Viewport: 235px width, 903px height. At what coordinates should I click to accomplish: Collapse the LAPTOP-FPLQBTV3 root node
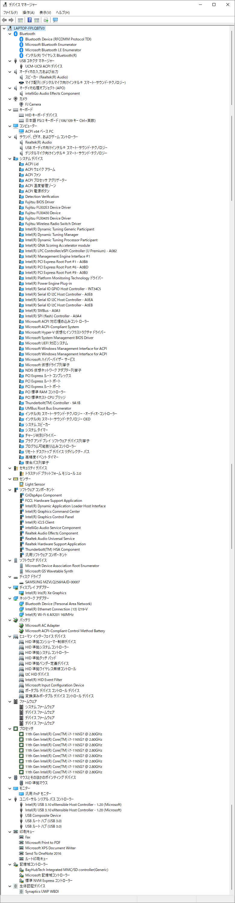tap(4, 28)
